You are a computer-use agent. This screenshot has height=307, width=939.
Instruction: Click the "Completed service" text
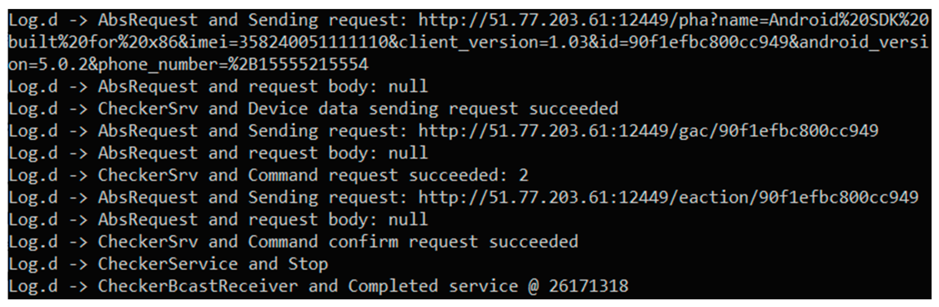pos(433,286)
